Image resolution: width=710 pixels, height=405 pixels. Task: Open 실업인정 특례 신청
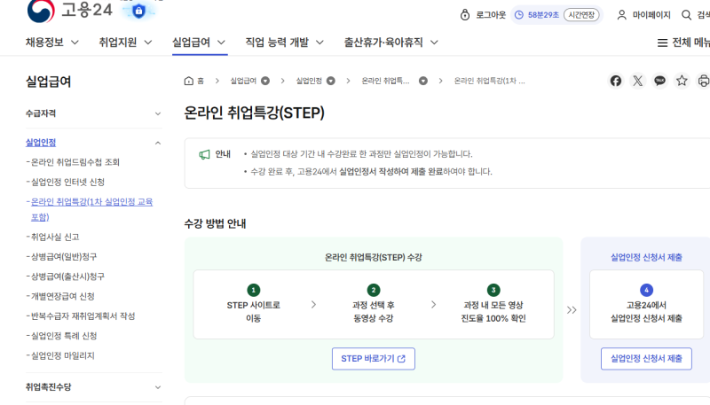click(64, 336)
